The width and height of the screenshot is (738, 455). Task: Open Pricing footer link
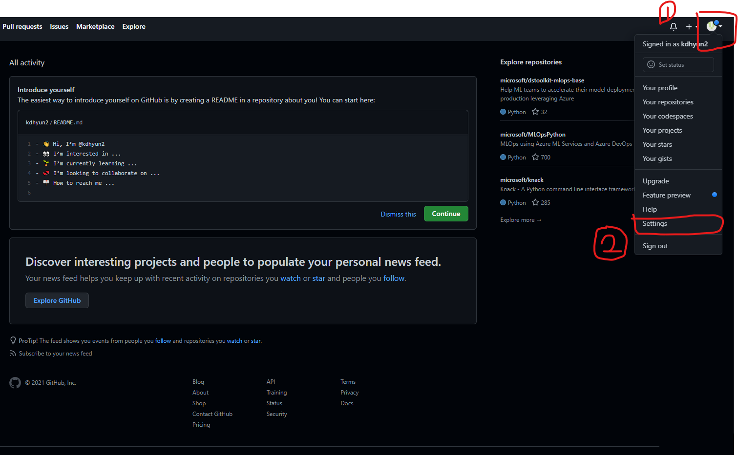pos(201,425)
